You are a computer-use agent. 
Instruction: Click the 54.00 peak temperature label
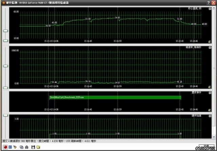pyautogui.click(x=117, y=18)
